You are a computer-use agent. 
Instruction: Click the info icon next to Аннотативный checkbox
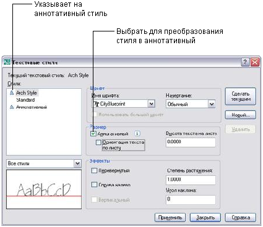coord(137,133)
